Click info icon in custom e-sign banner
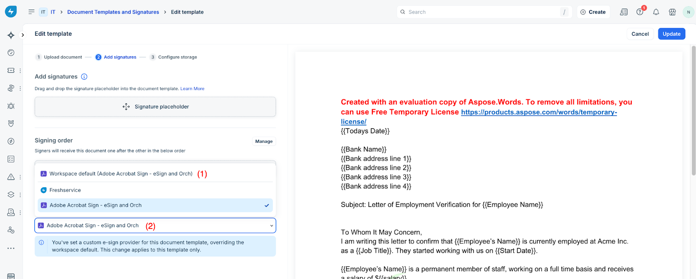 pos(41,242)
